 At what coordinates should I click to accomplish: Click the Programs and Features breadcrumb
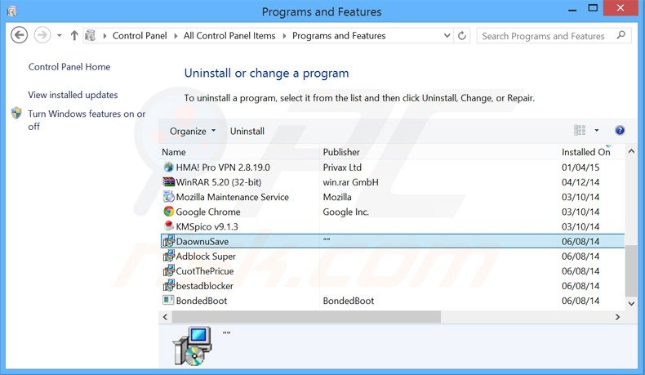pyautogui.click(x=339, y=36)
